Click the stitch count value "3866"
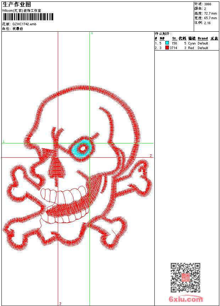 click(x=208, y=4)
